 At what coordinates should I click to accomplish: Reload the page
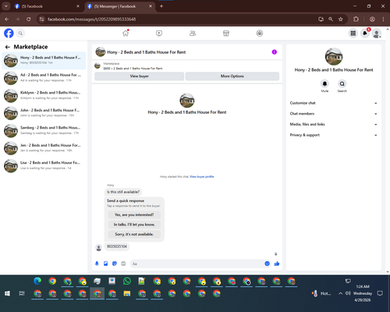coord(29,19)
